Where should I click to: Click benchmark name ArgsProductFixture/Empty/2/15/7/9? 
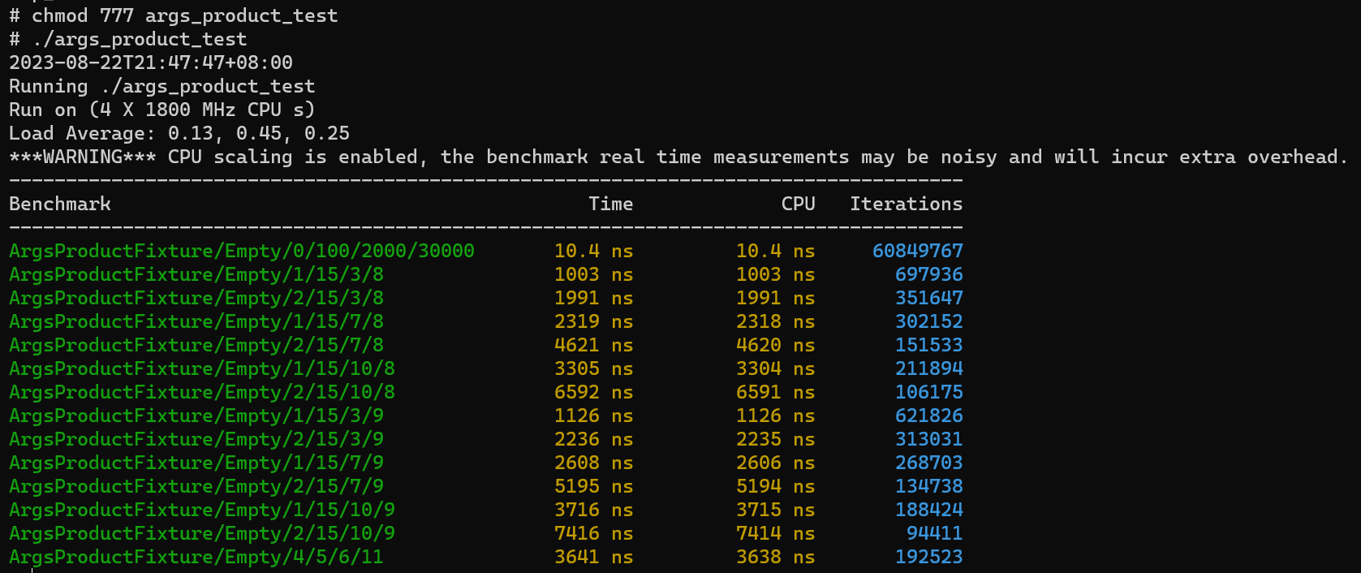[196, 486]
